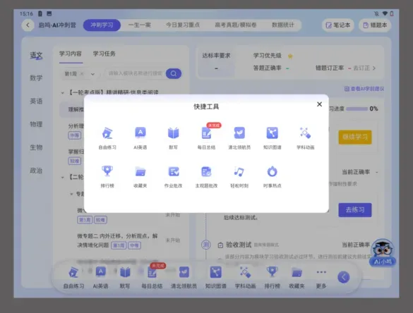Collapse the bottom toolbar with round arrow
Screen dimensions: 413x313
tap(344, 277)
